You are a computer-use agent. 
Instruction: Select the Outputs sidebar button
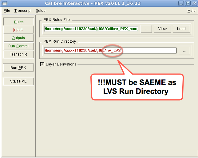tap(18, 38)
